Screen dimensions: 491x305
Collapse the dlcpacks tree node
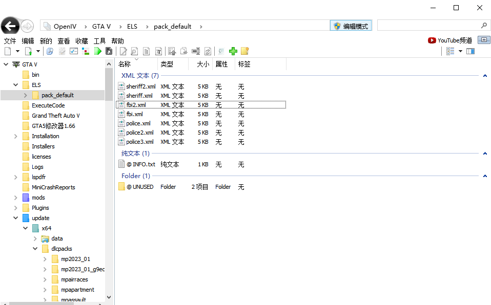click(x=35, y=249)
